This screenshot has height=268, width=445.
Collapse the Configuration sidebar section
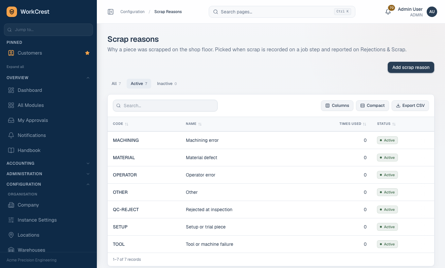48,184
